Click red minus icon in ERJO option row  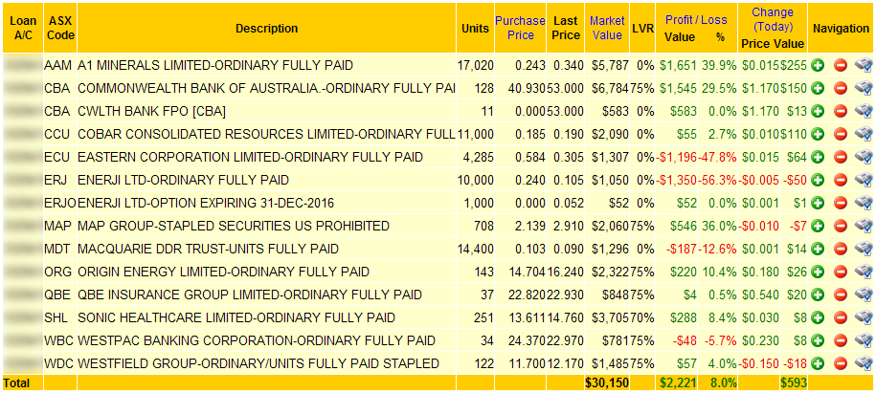coord(841,203)
